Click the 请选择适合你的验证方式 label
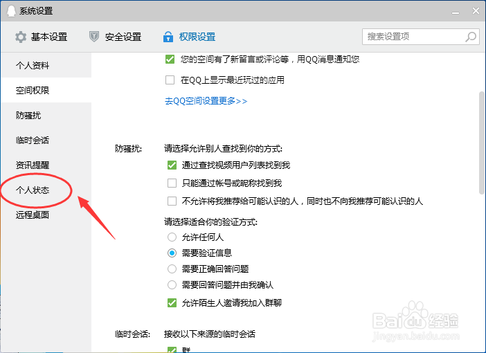The image size is (486, 353). point(210,222)
